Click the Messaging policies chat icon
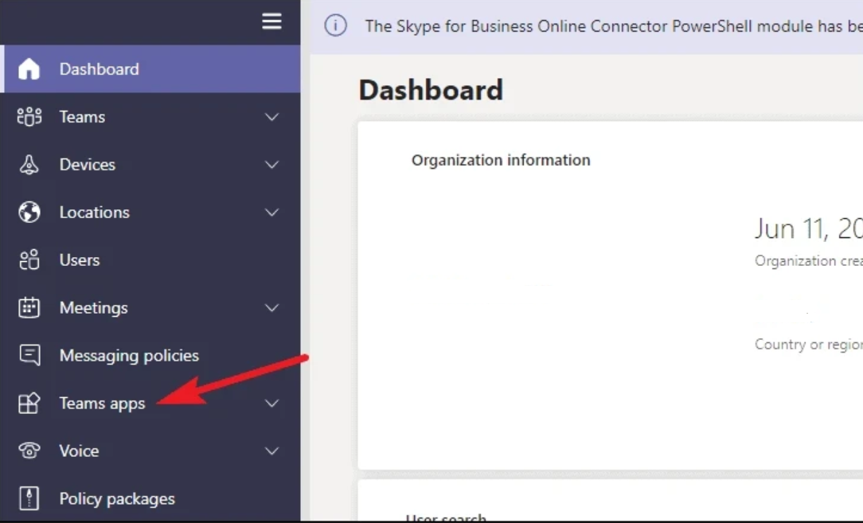Viewport: 863px width, 523px height. (x=29, y=355)
